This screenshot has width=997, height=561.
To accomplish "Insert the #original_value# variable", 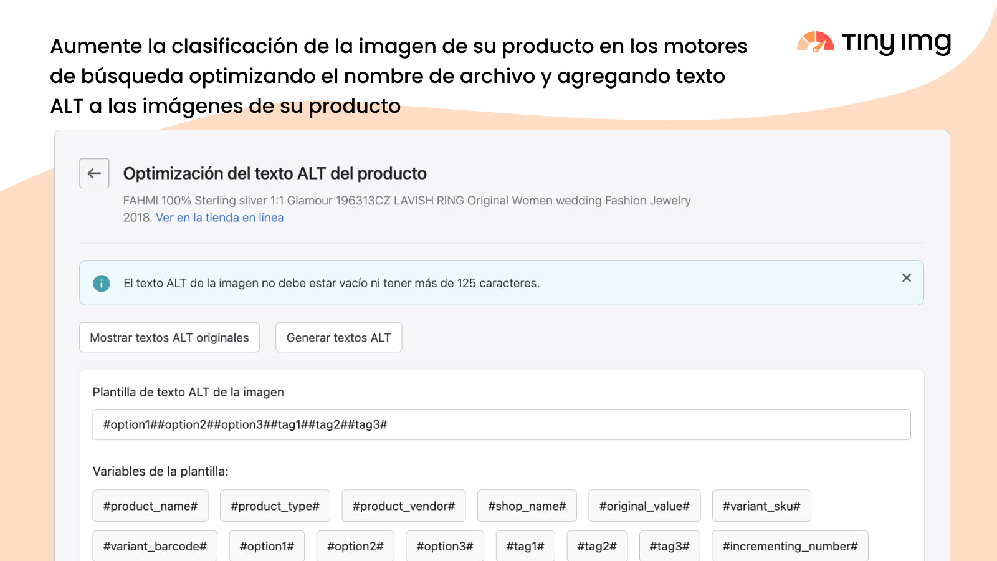I will 644,506.
